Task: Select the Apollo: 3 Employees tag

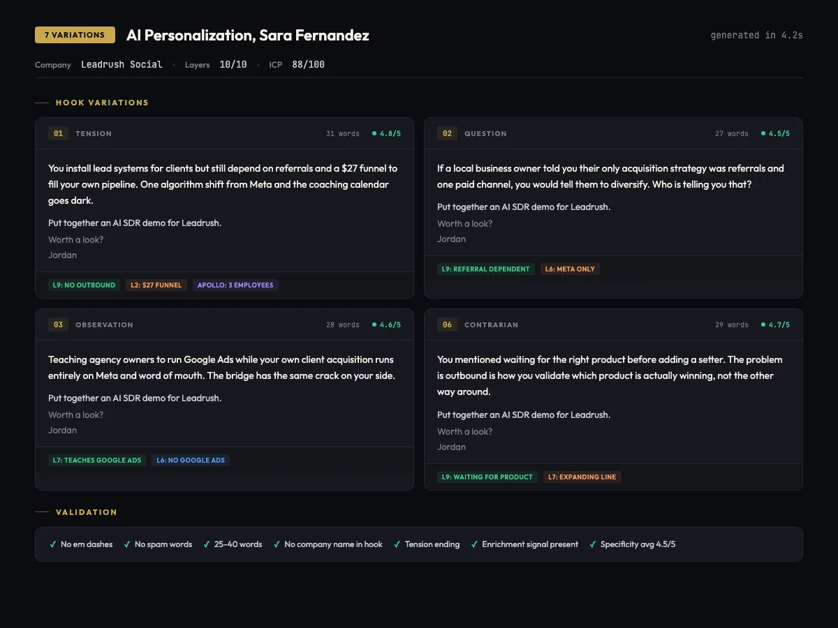Action: click(235, 285)
